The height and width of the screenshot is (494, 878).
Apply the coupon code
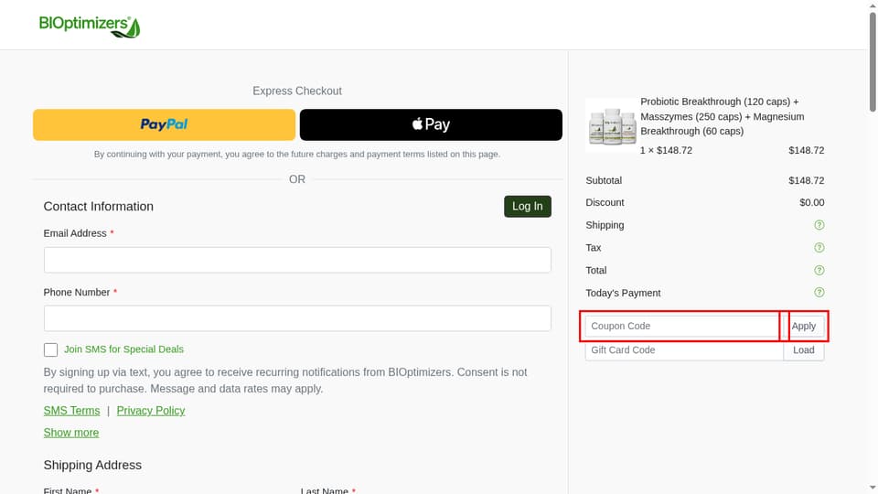(x=804, y=326)
